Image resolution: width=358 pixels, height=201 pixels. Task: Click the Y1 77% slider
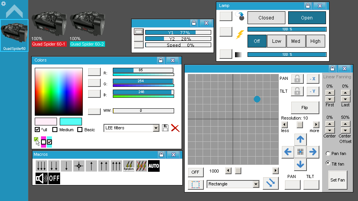point(178,32)
